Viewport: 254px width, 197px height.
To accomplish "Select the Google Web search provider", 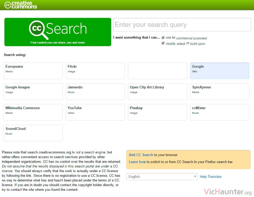I will (x=220, y=71).
